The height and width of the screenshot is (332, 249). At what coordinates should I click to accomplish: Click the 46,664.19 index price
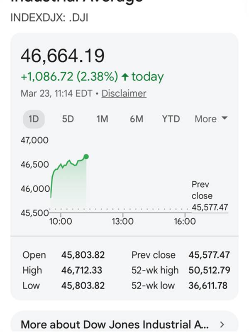click(x=63, y=56)
